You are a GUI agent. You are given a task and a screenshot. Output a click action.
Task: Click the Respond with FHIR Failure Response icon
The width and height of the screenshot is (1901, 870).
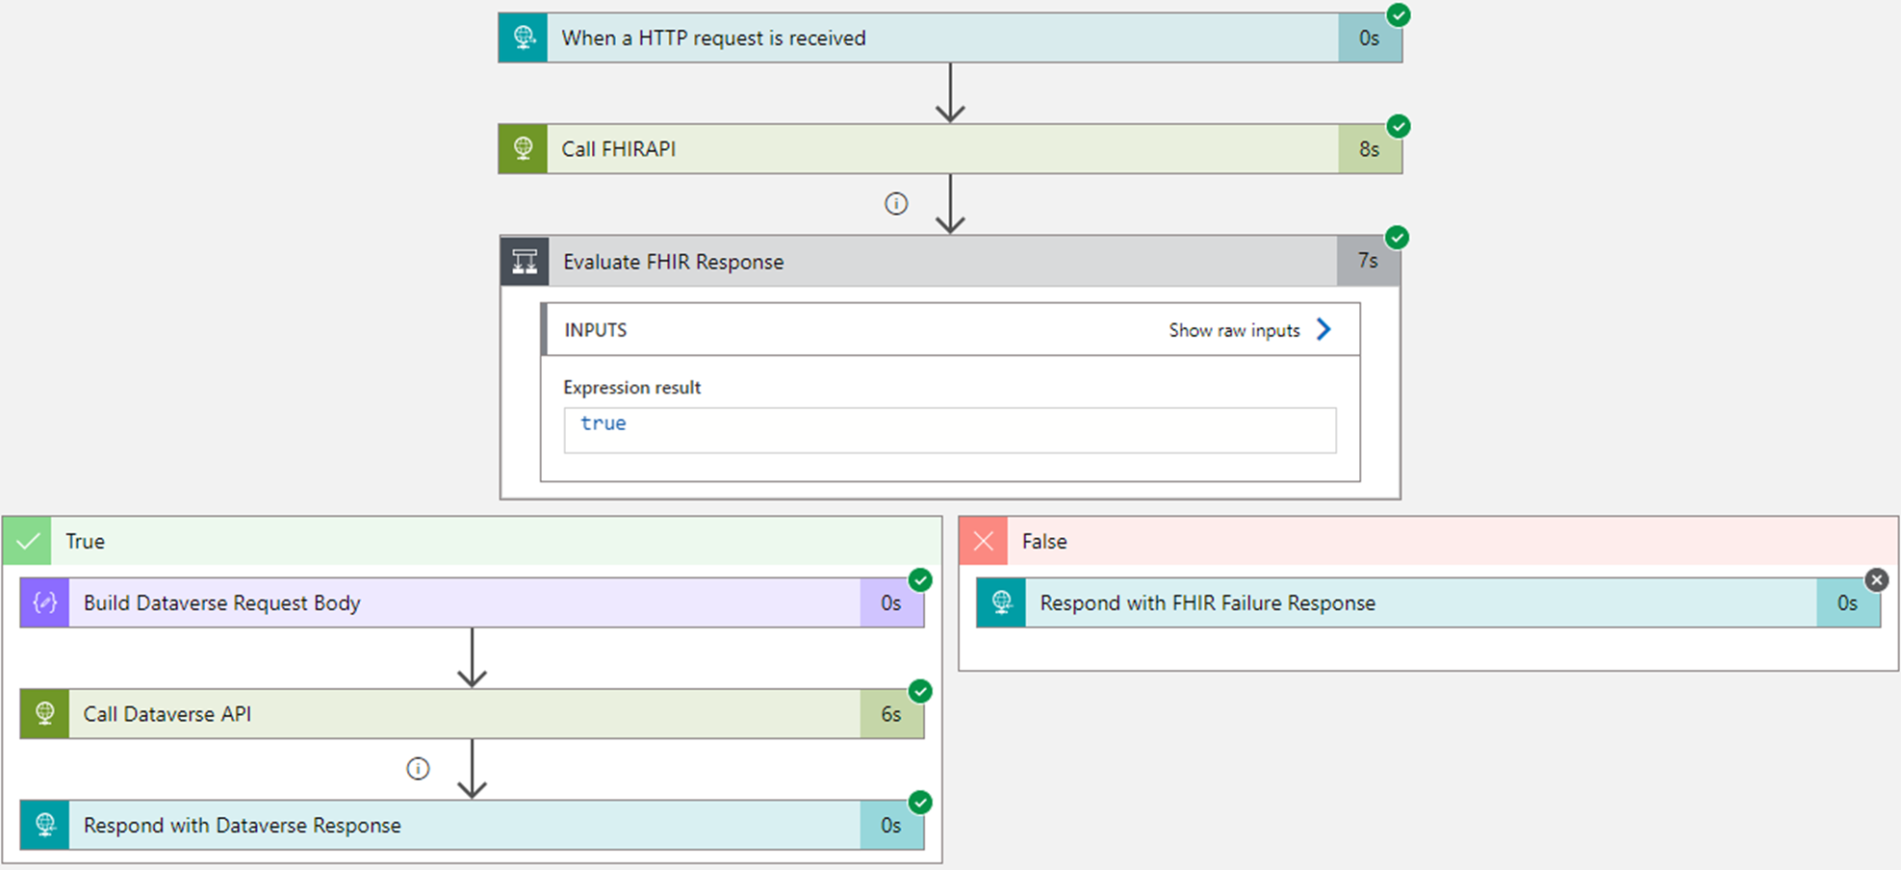(1002, 603)
